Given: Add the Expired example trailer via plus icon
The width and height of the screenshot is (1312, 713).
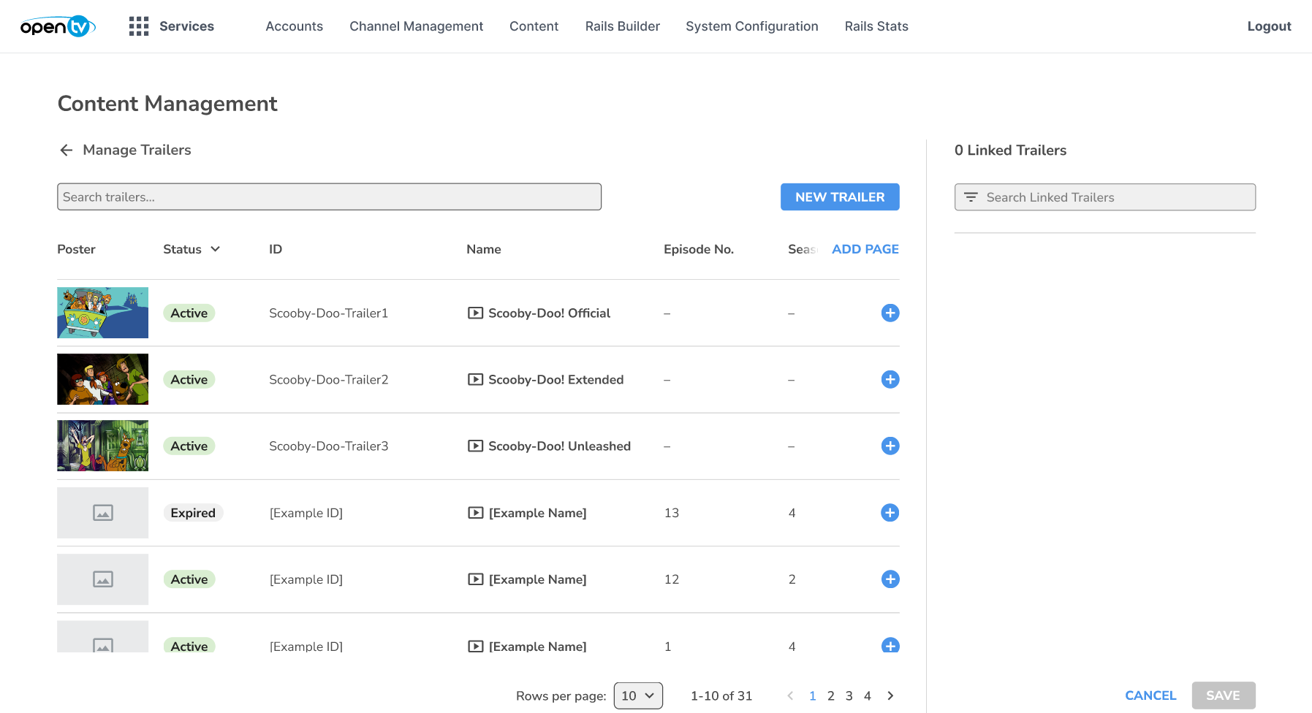Looking at the screenshot, I should (x=890, y=513).
